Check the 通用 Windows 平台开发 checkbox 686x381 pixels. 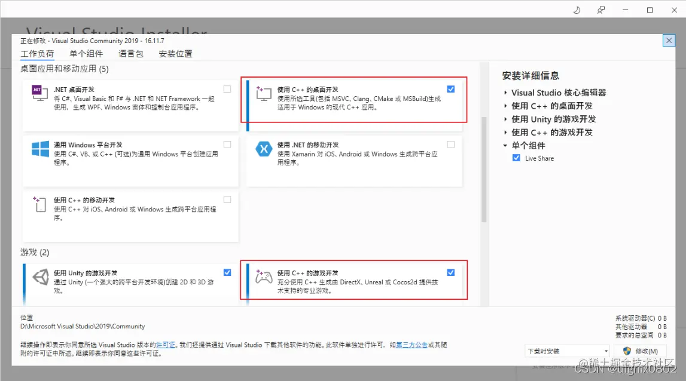coord(227,144)
